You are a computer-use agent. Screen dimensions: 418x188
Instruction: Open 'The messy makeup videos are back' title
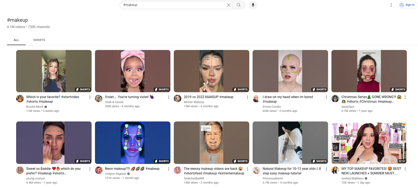(214, 171)
